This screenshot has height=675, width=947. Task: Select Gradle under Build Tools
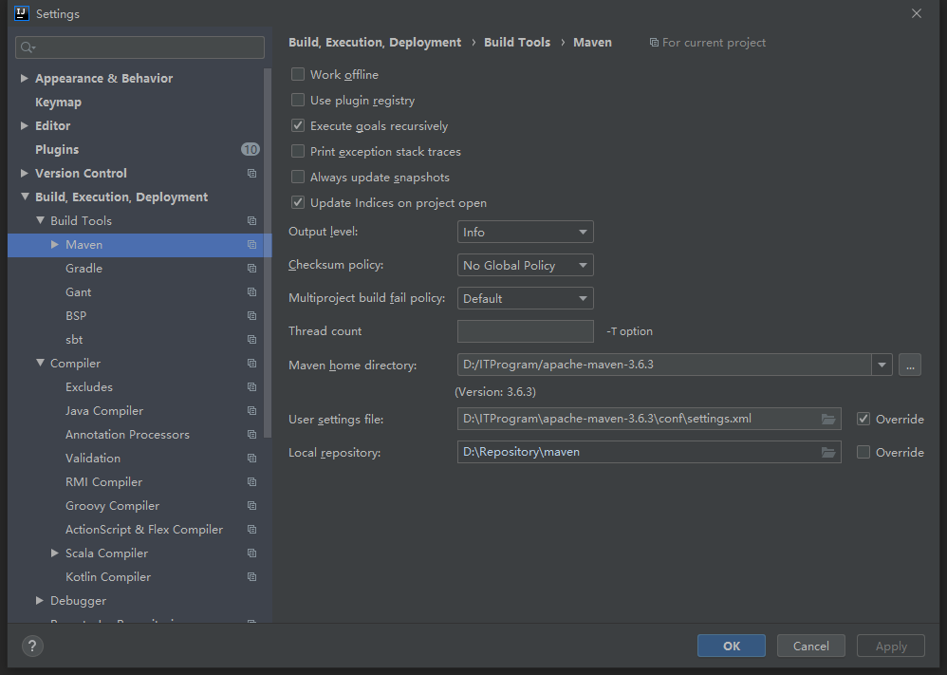84,269
